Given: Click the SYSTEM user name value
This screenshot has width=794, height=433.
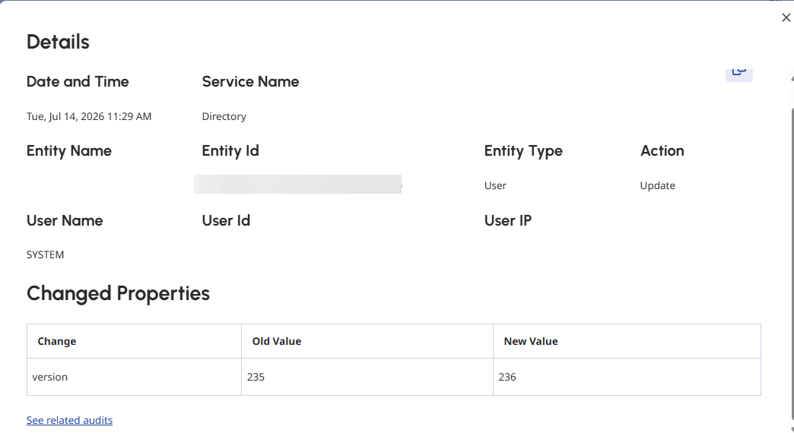Looking at the screenshot, I should coord(45,255).
